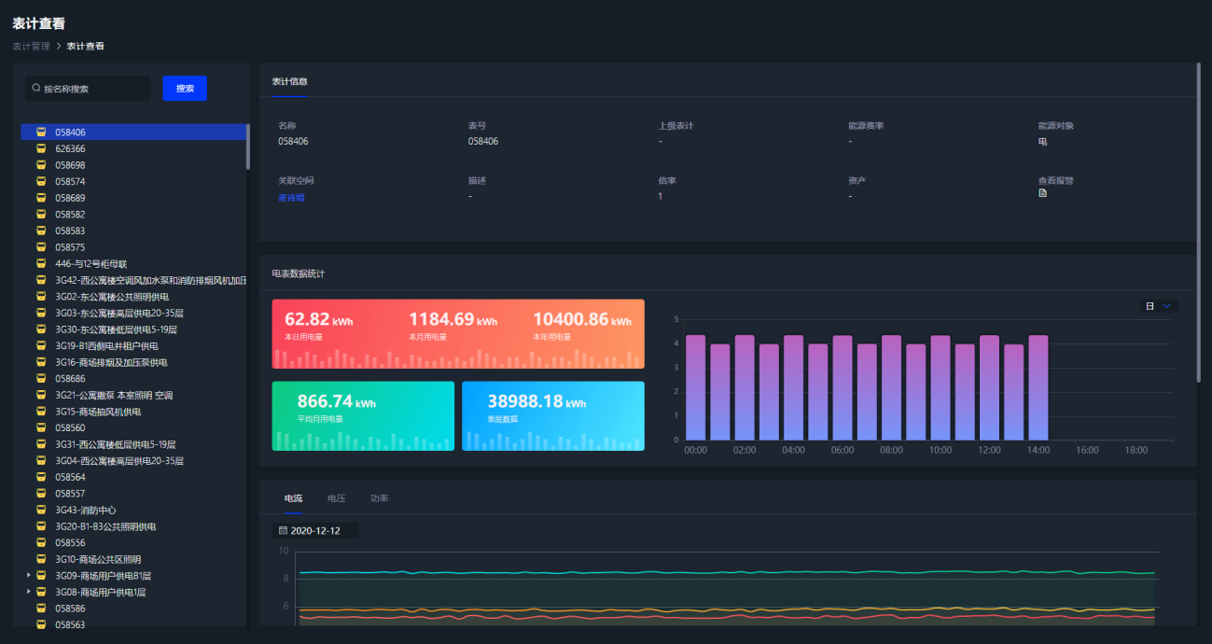Click the calendar icon beside 2020-12-12
1212x644 pixels.
(284, 531)
